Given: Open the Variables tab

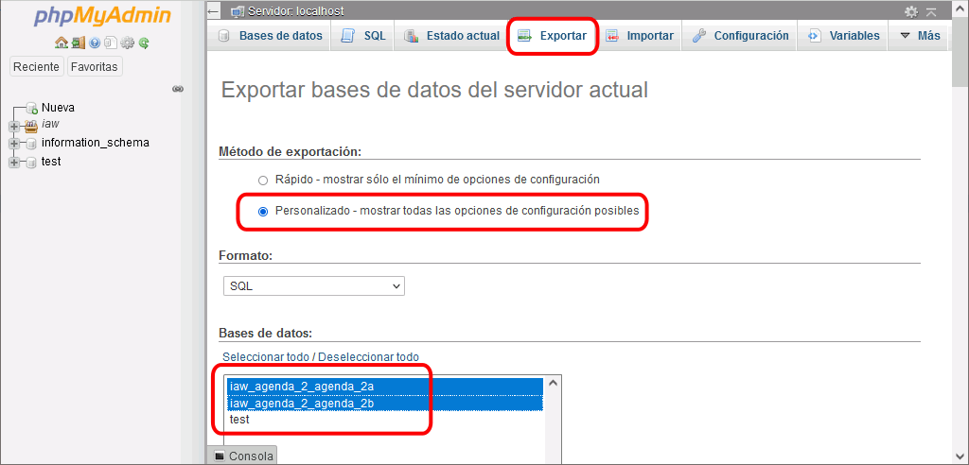Looking at the screenshot, I should [843, 36].
